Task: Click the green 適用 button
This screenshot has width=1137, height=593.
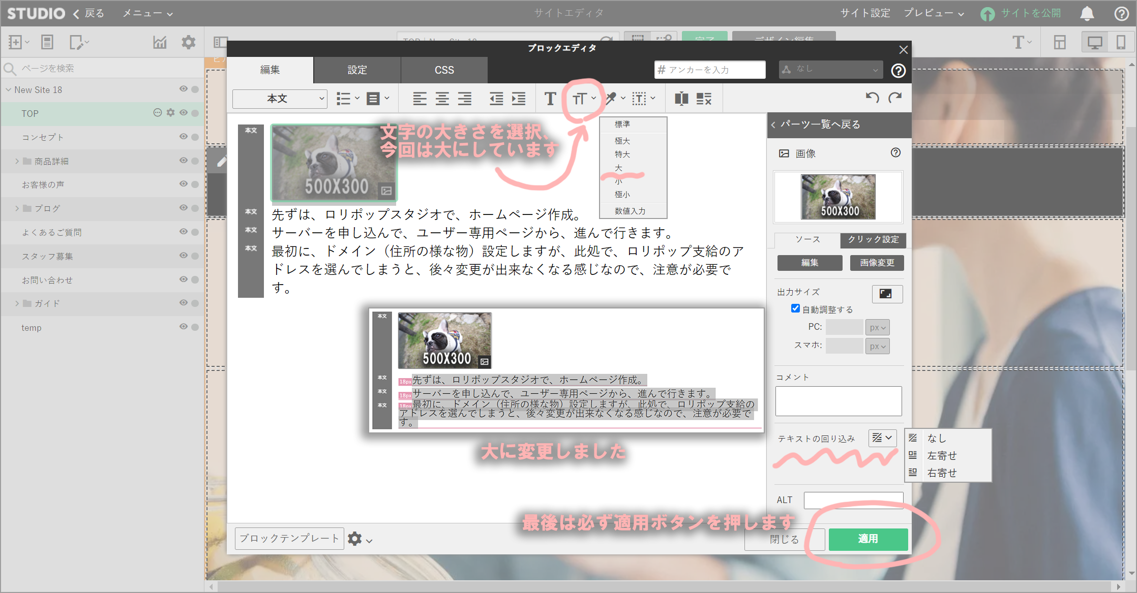Action: (x=868, y=539)
